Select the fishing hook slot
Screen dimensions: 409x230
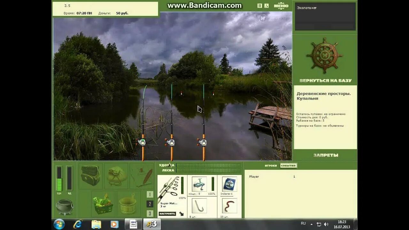click(199, 206)
